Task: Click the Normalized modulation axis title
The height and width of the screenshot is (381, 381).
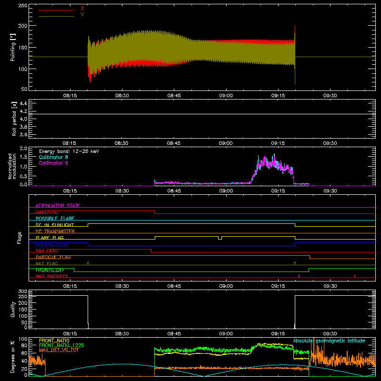Action: point(12,166)
